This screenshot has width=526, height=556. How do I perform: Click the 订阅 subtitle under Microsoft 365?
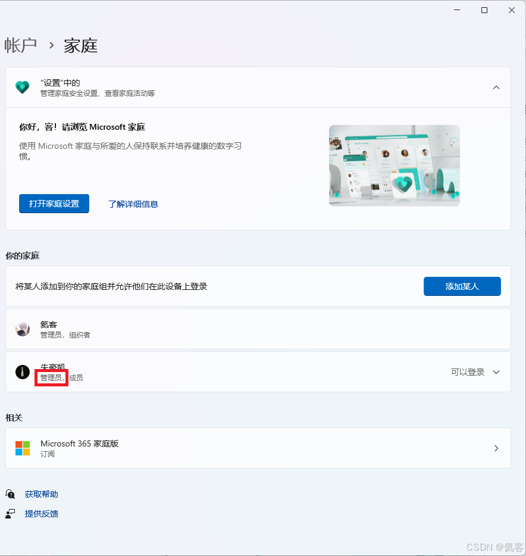(x=48, y=454)
